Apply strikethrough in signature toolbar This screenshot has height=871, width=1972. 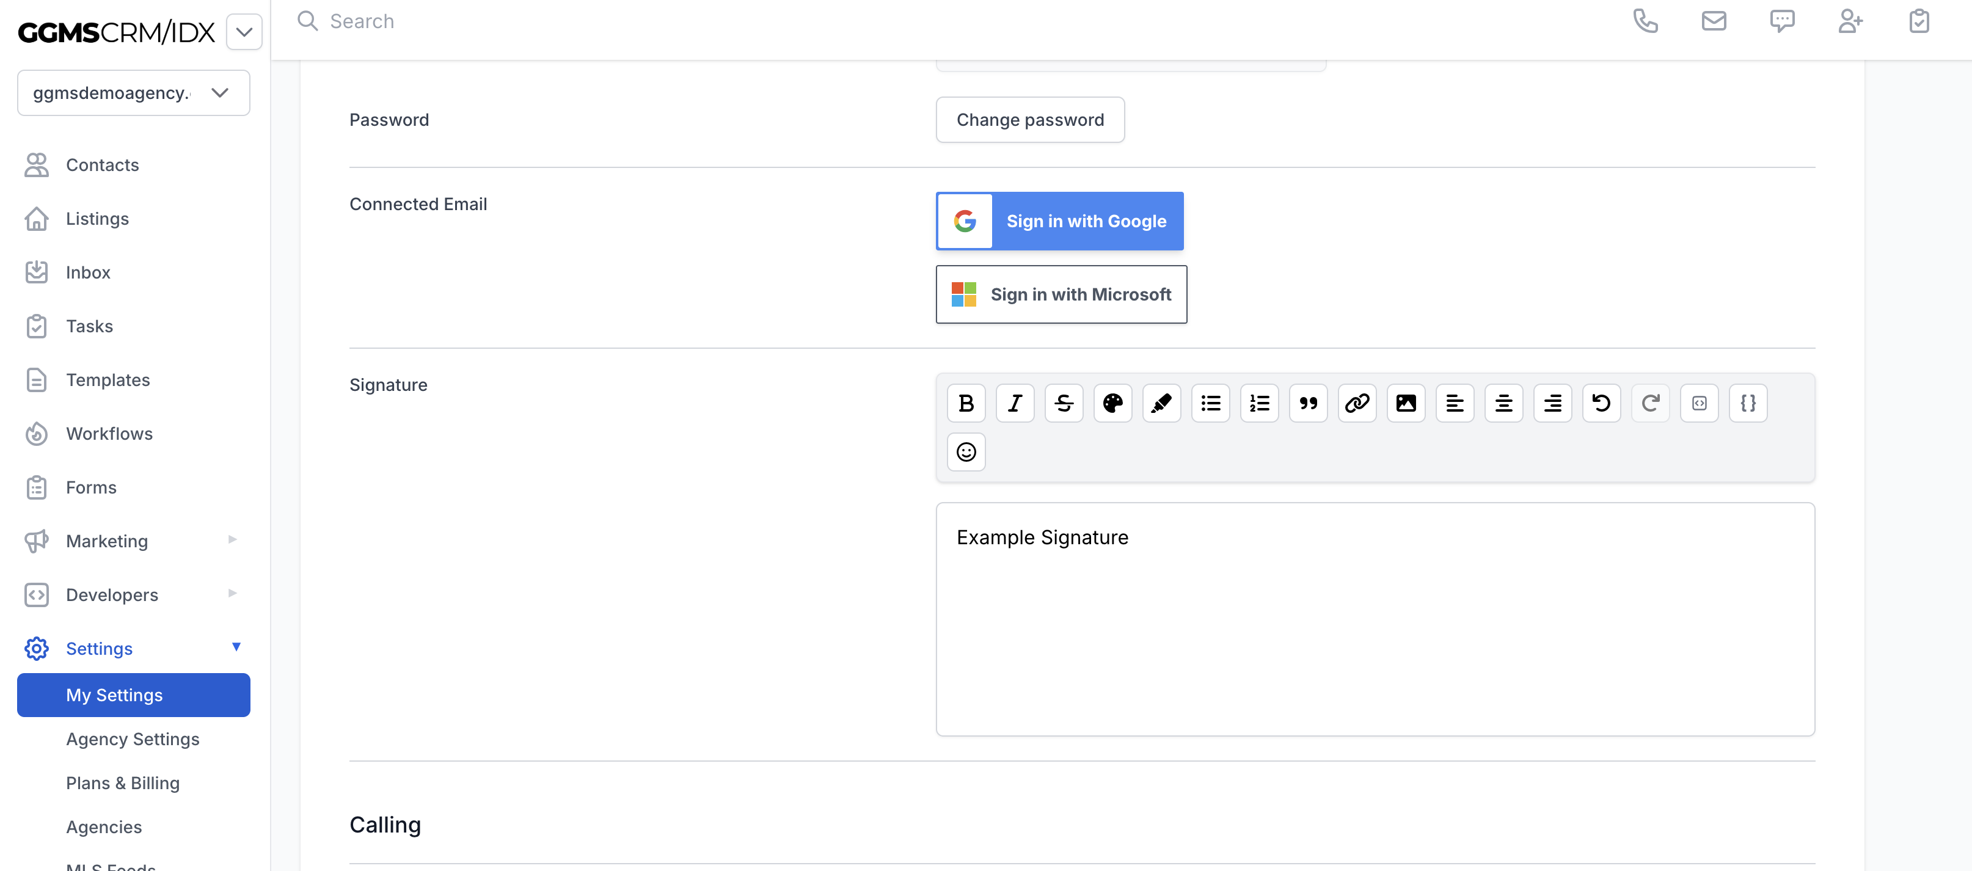click(x=1064, y=403)
